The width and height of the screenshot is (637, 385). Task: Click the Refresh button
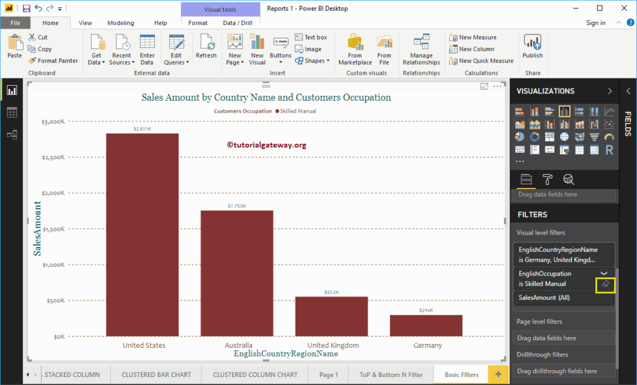click(x=206, y=46)
